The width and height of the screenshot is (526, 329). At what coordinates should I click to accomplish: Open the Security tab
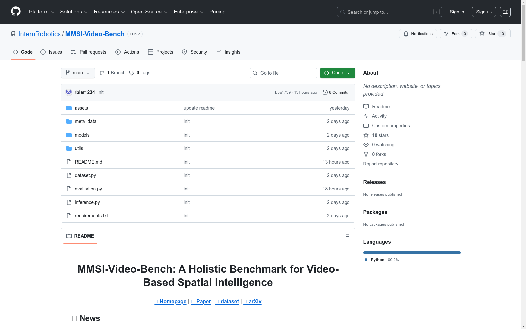[195, 52]
